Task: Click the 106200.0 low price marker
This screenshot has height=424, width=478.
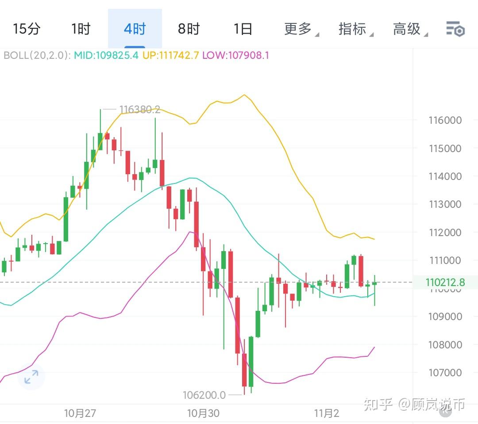Action: (205, 395)
